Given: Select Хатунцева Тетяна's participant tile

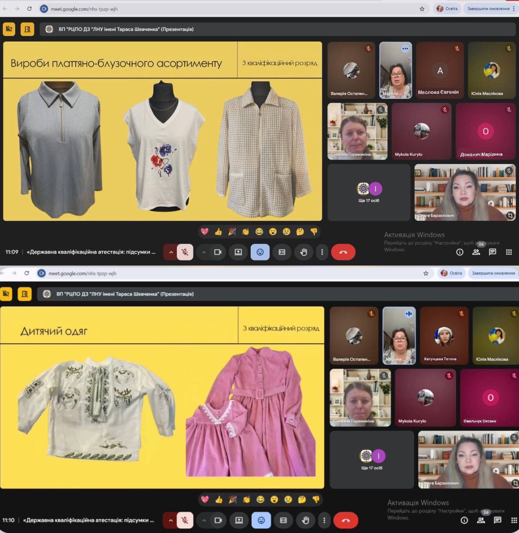Looking at the screenshot, I should click(444, 336).
